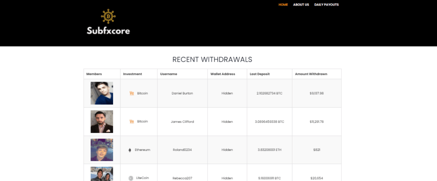Open the HOME menu item
Viewport: 437px width, 181px height.
[x=283, y=5]
